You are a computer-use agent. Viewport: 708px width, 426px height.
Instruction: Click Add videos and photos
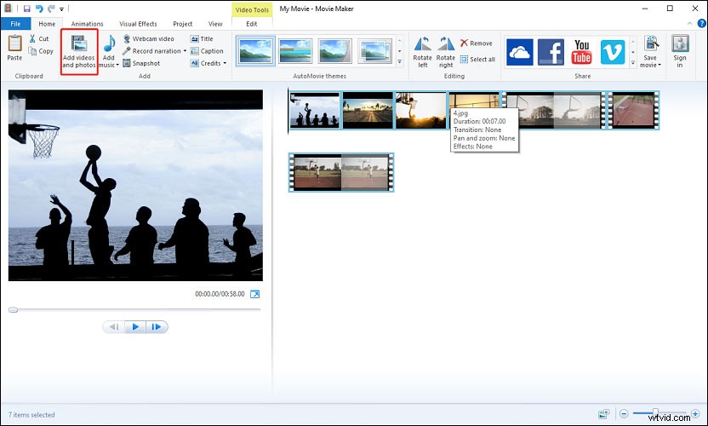[79, 52]
